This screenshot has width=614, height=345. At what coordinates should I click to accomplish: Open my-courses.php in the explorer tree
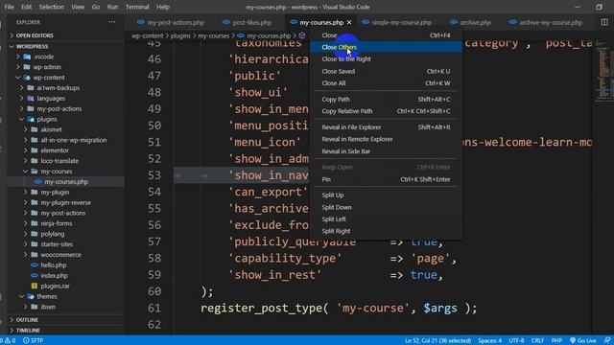(66, 182)
